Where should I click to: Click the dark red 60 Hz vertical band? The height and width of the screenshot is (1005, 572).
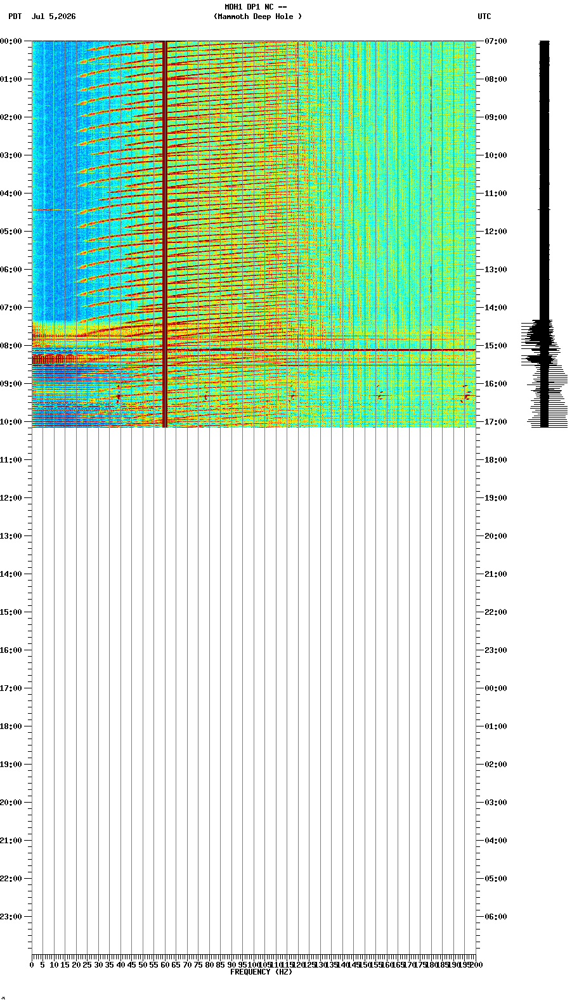pyautogui.click(x=165, y=233)
